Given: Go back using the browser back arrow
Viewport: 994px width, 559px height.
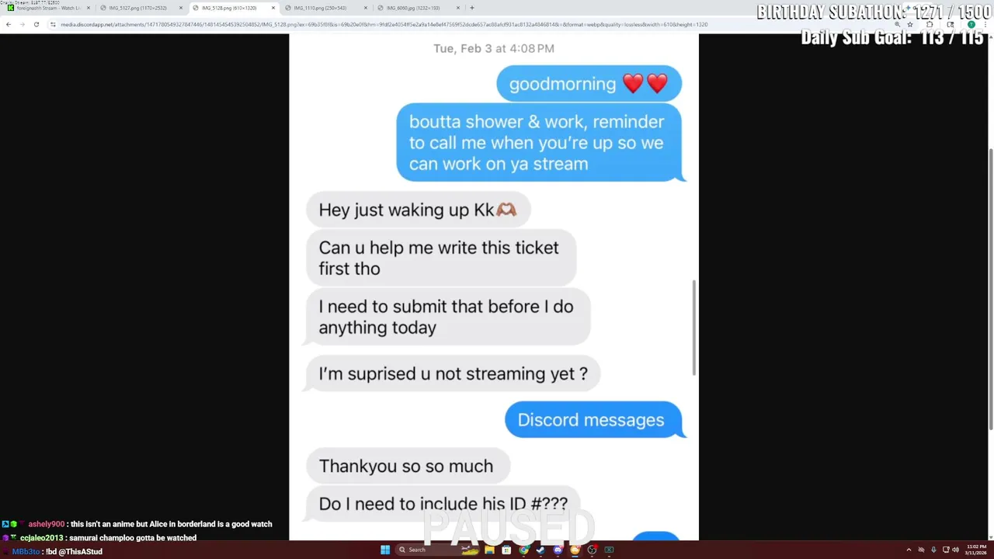Looking at the screenshot, I should 8,25.
